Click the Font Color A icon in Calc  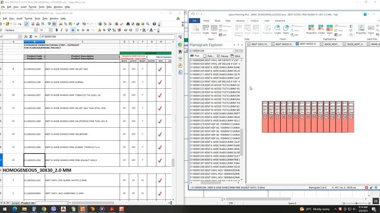[x=151, y=30]
